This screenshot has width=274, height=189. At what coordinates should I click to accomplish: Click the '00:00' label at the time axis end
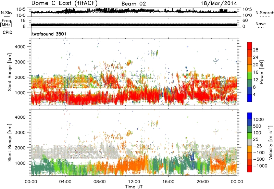(x=237, y=182)
